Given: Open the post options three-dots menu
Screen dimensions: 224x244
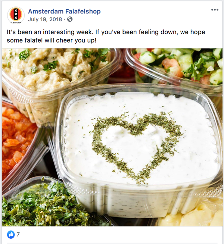Looking at the screenshot, I should (x=215, y=10).
